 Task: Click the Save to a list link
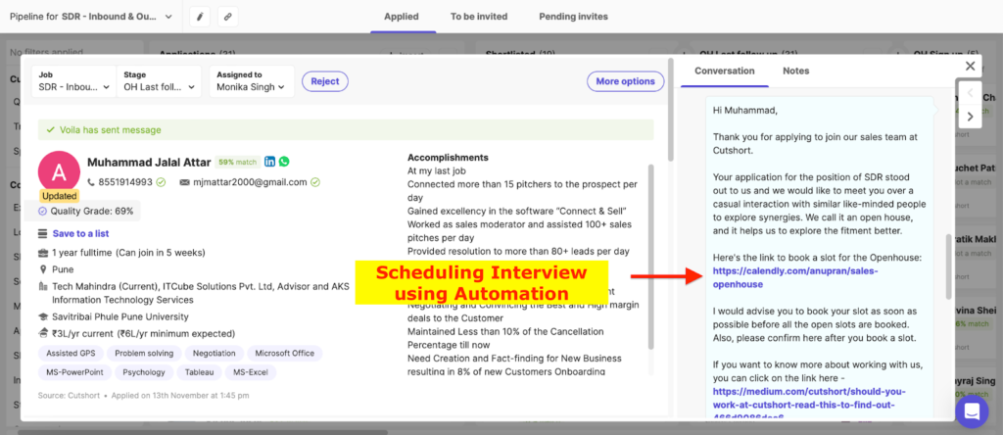tap(80, 233)
